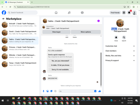Expand Media, files and links section
This screenshot has width=140, height=105.
click(x=120, y=56)
